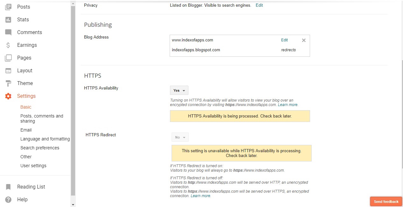Image resolution: width=403 pixels, height=207 pixels.
Task: Go to Comments in sidebar
Action: point(30,32)
